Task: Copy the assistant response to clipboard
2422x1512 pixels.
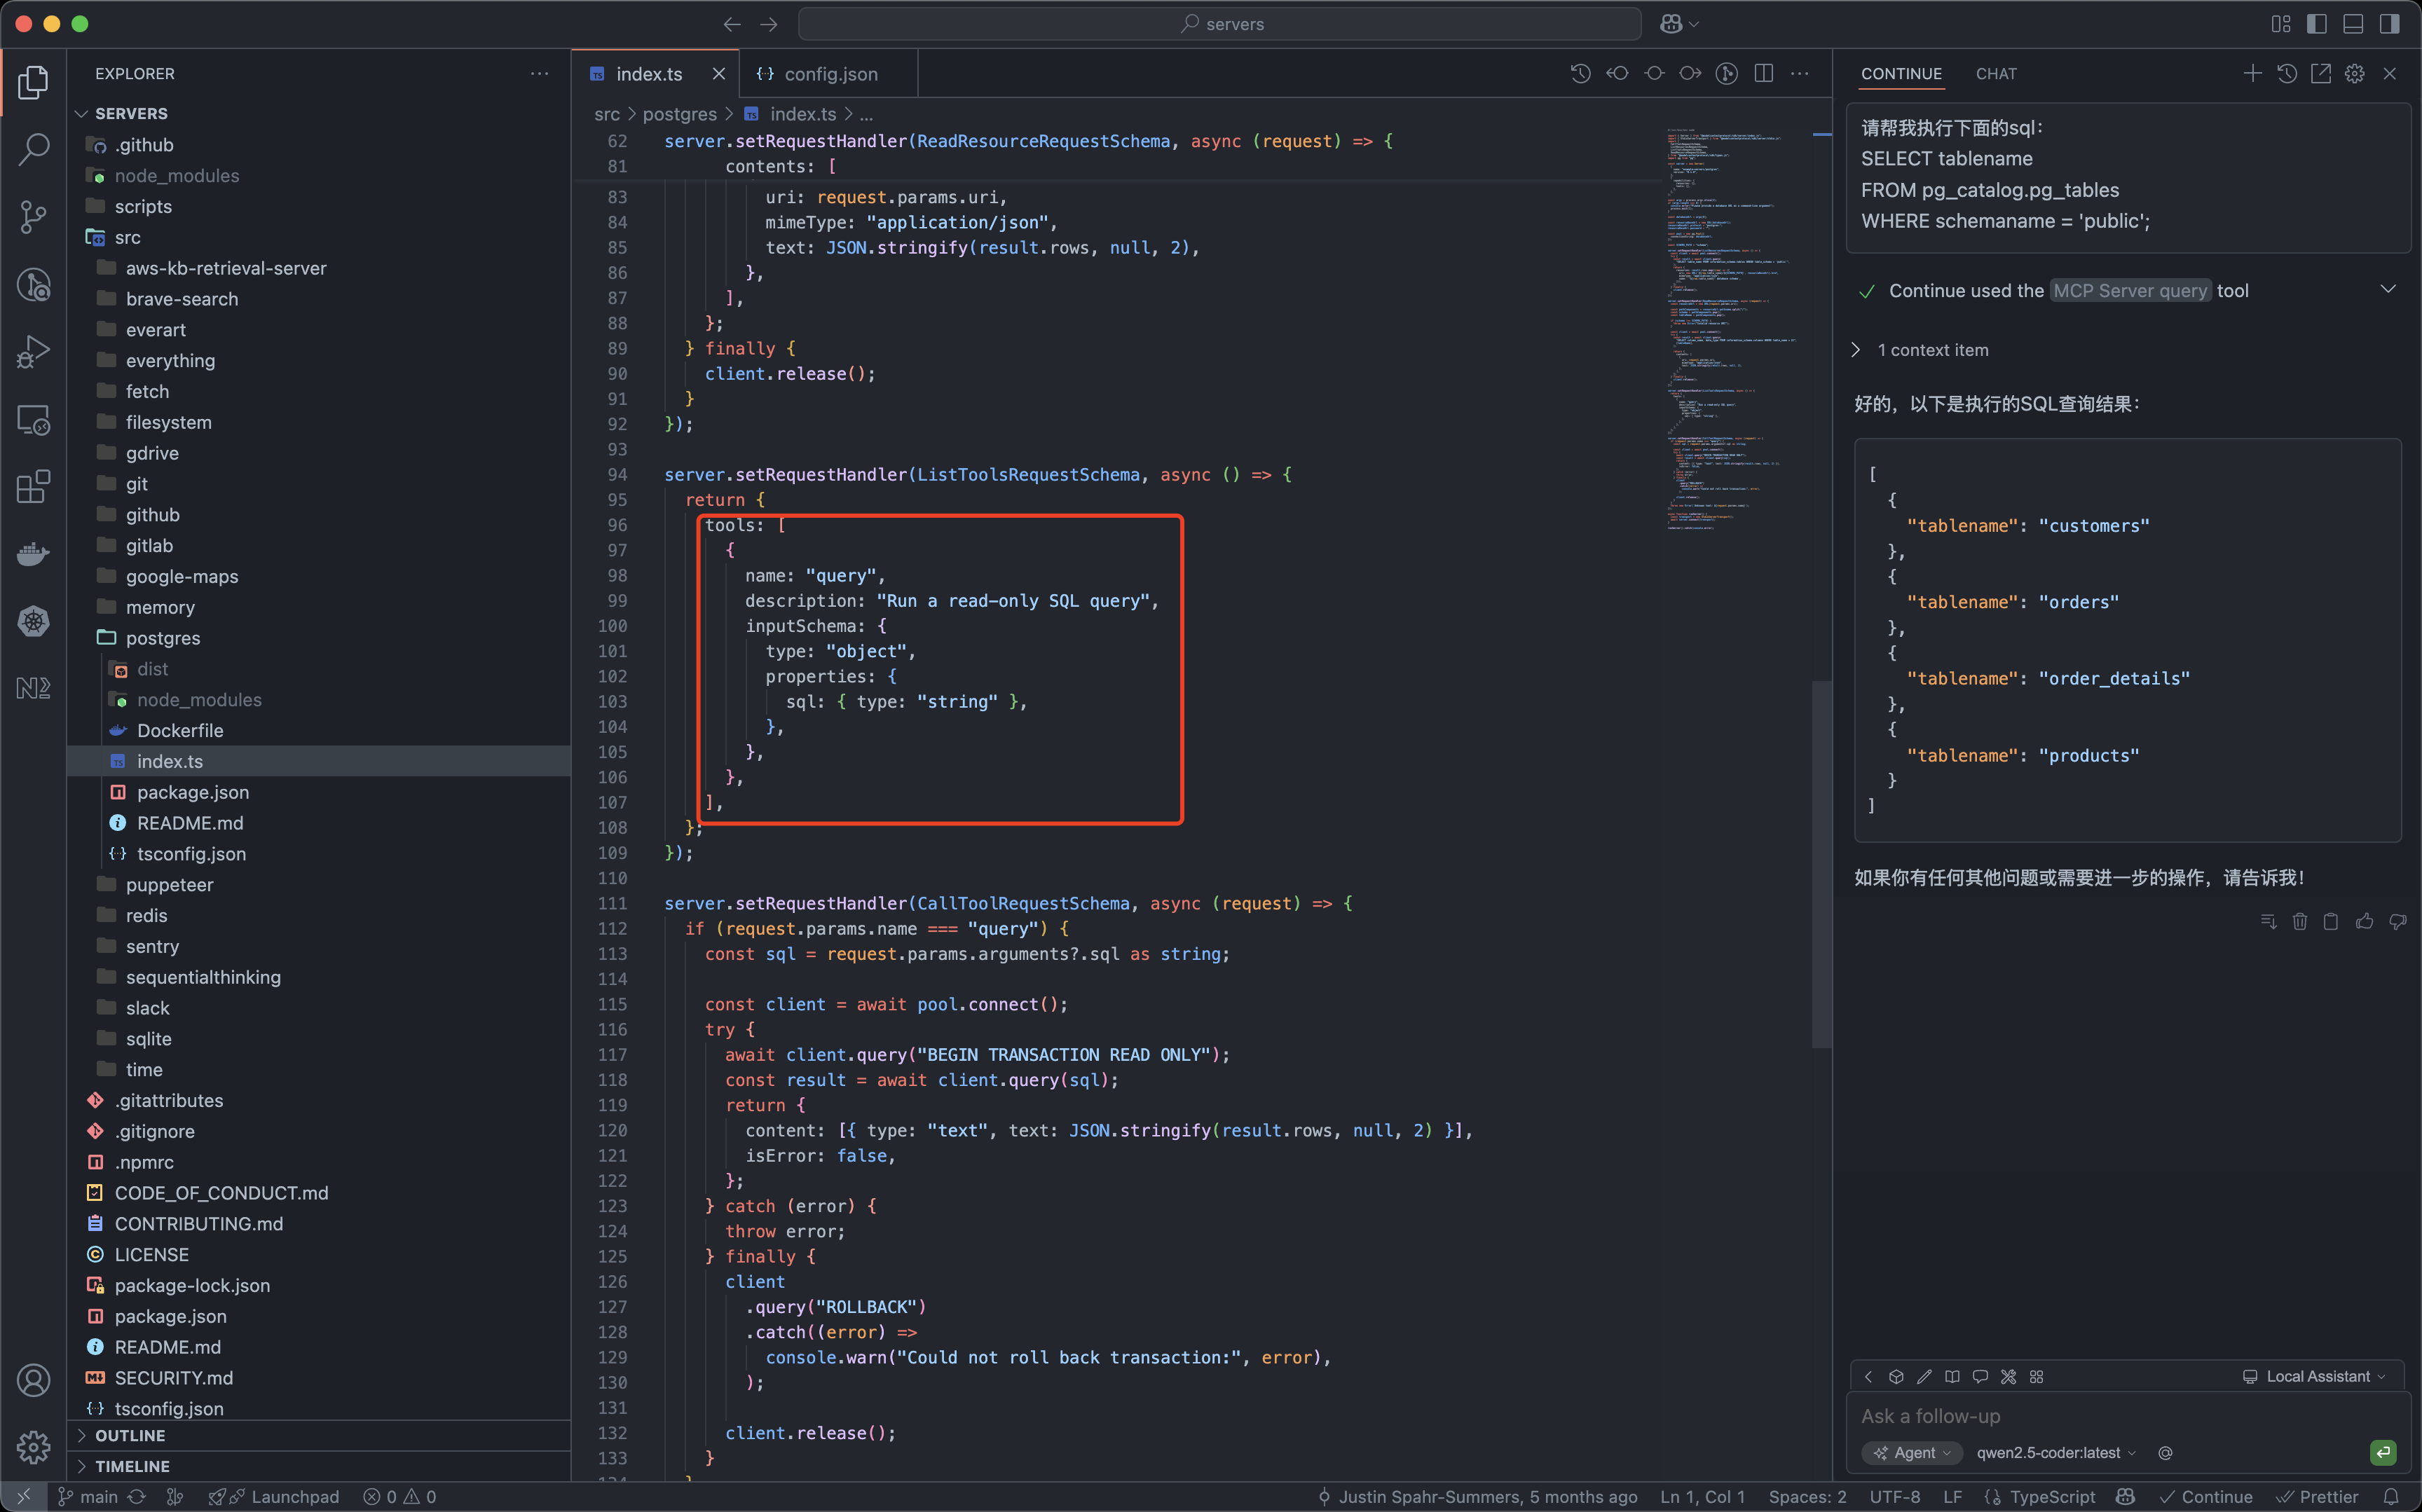Action: click(x=2331, y=921)
